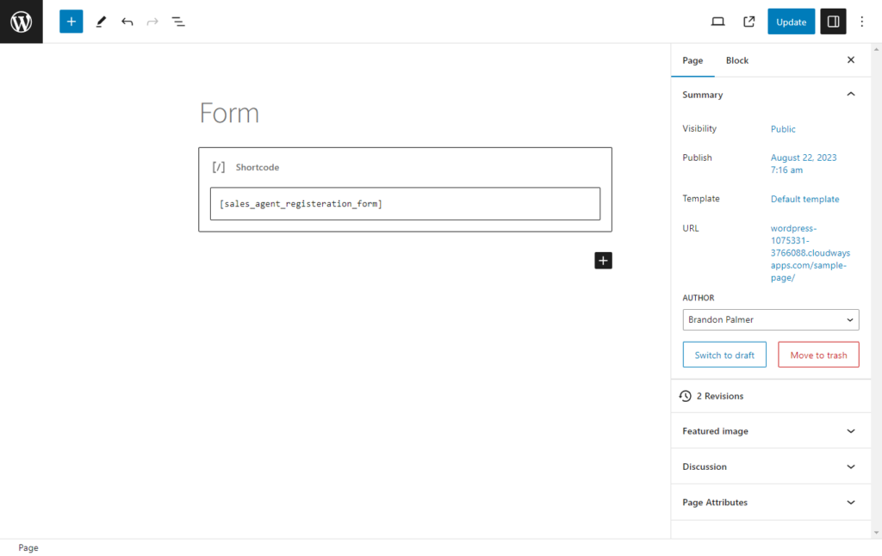This screenshot has height=556, width=882.
Task: Select the Tools pencil icon
Action: tap(102, 22)
